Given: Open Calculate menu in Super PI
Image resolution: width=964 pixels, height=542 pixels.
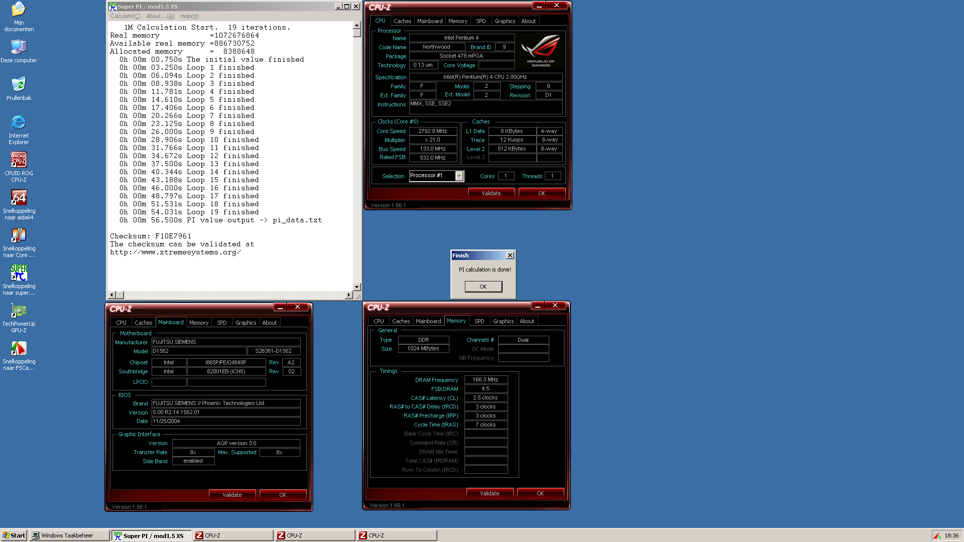Looking at the screenshot, I should tap(125, 16).
